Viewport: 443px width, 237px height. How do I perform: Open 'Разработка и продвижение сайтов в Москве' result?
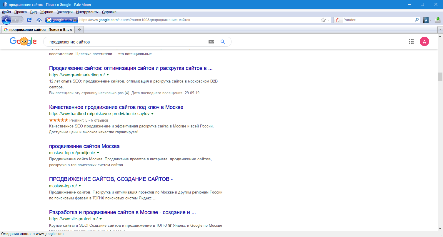pyautogui.click(x=122, y=212)
